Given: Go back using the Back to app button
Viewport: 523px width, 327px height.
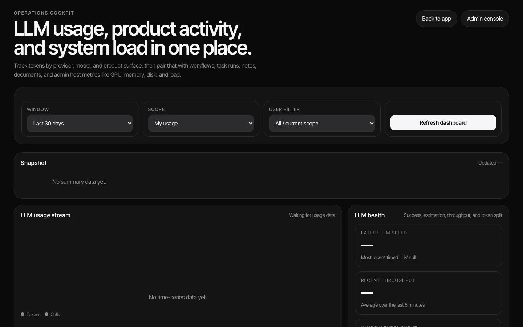Looking at the screenshot, I should [x=437, y=19].
